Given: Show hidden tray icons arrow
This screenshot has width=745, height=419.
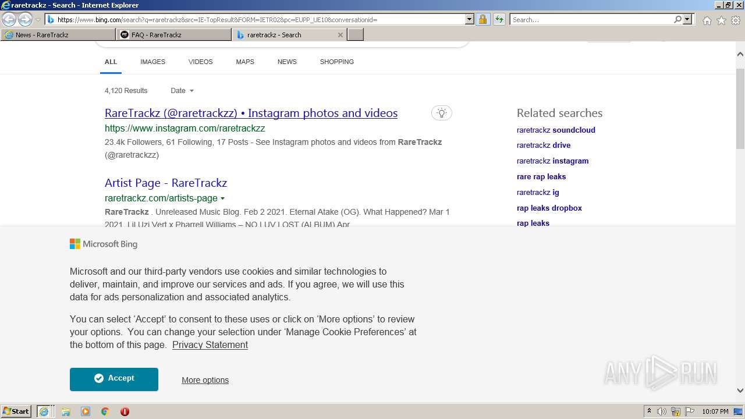Looking at the screenshot, I should coord(649,411).
